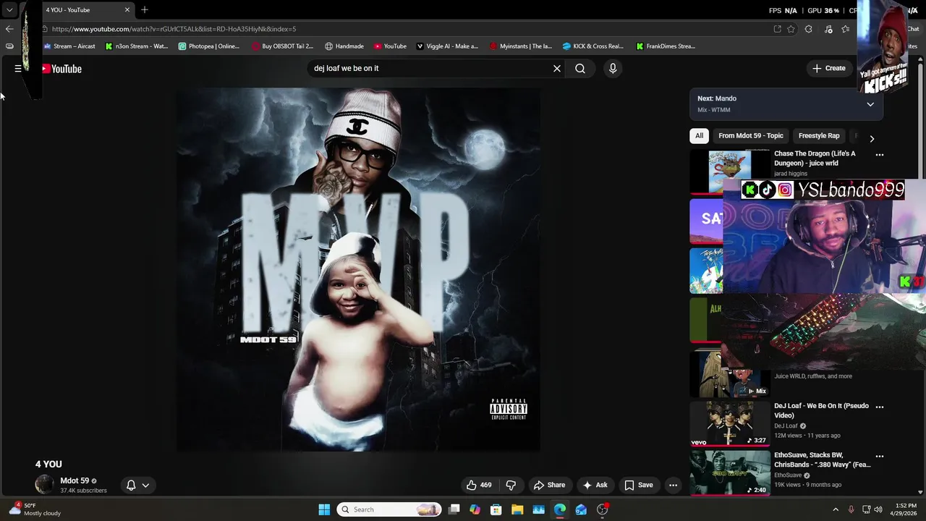Open the n3on Stream bookmark
The height and width of the screenshot is (521, 926).
[x=137, y=46]
